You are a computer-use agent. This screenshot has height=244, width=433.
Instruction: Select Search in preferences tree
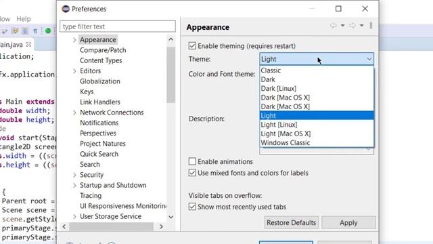(x=90, y=164)
